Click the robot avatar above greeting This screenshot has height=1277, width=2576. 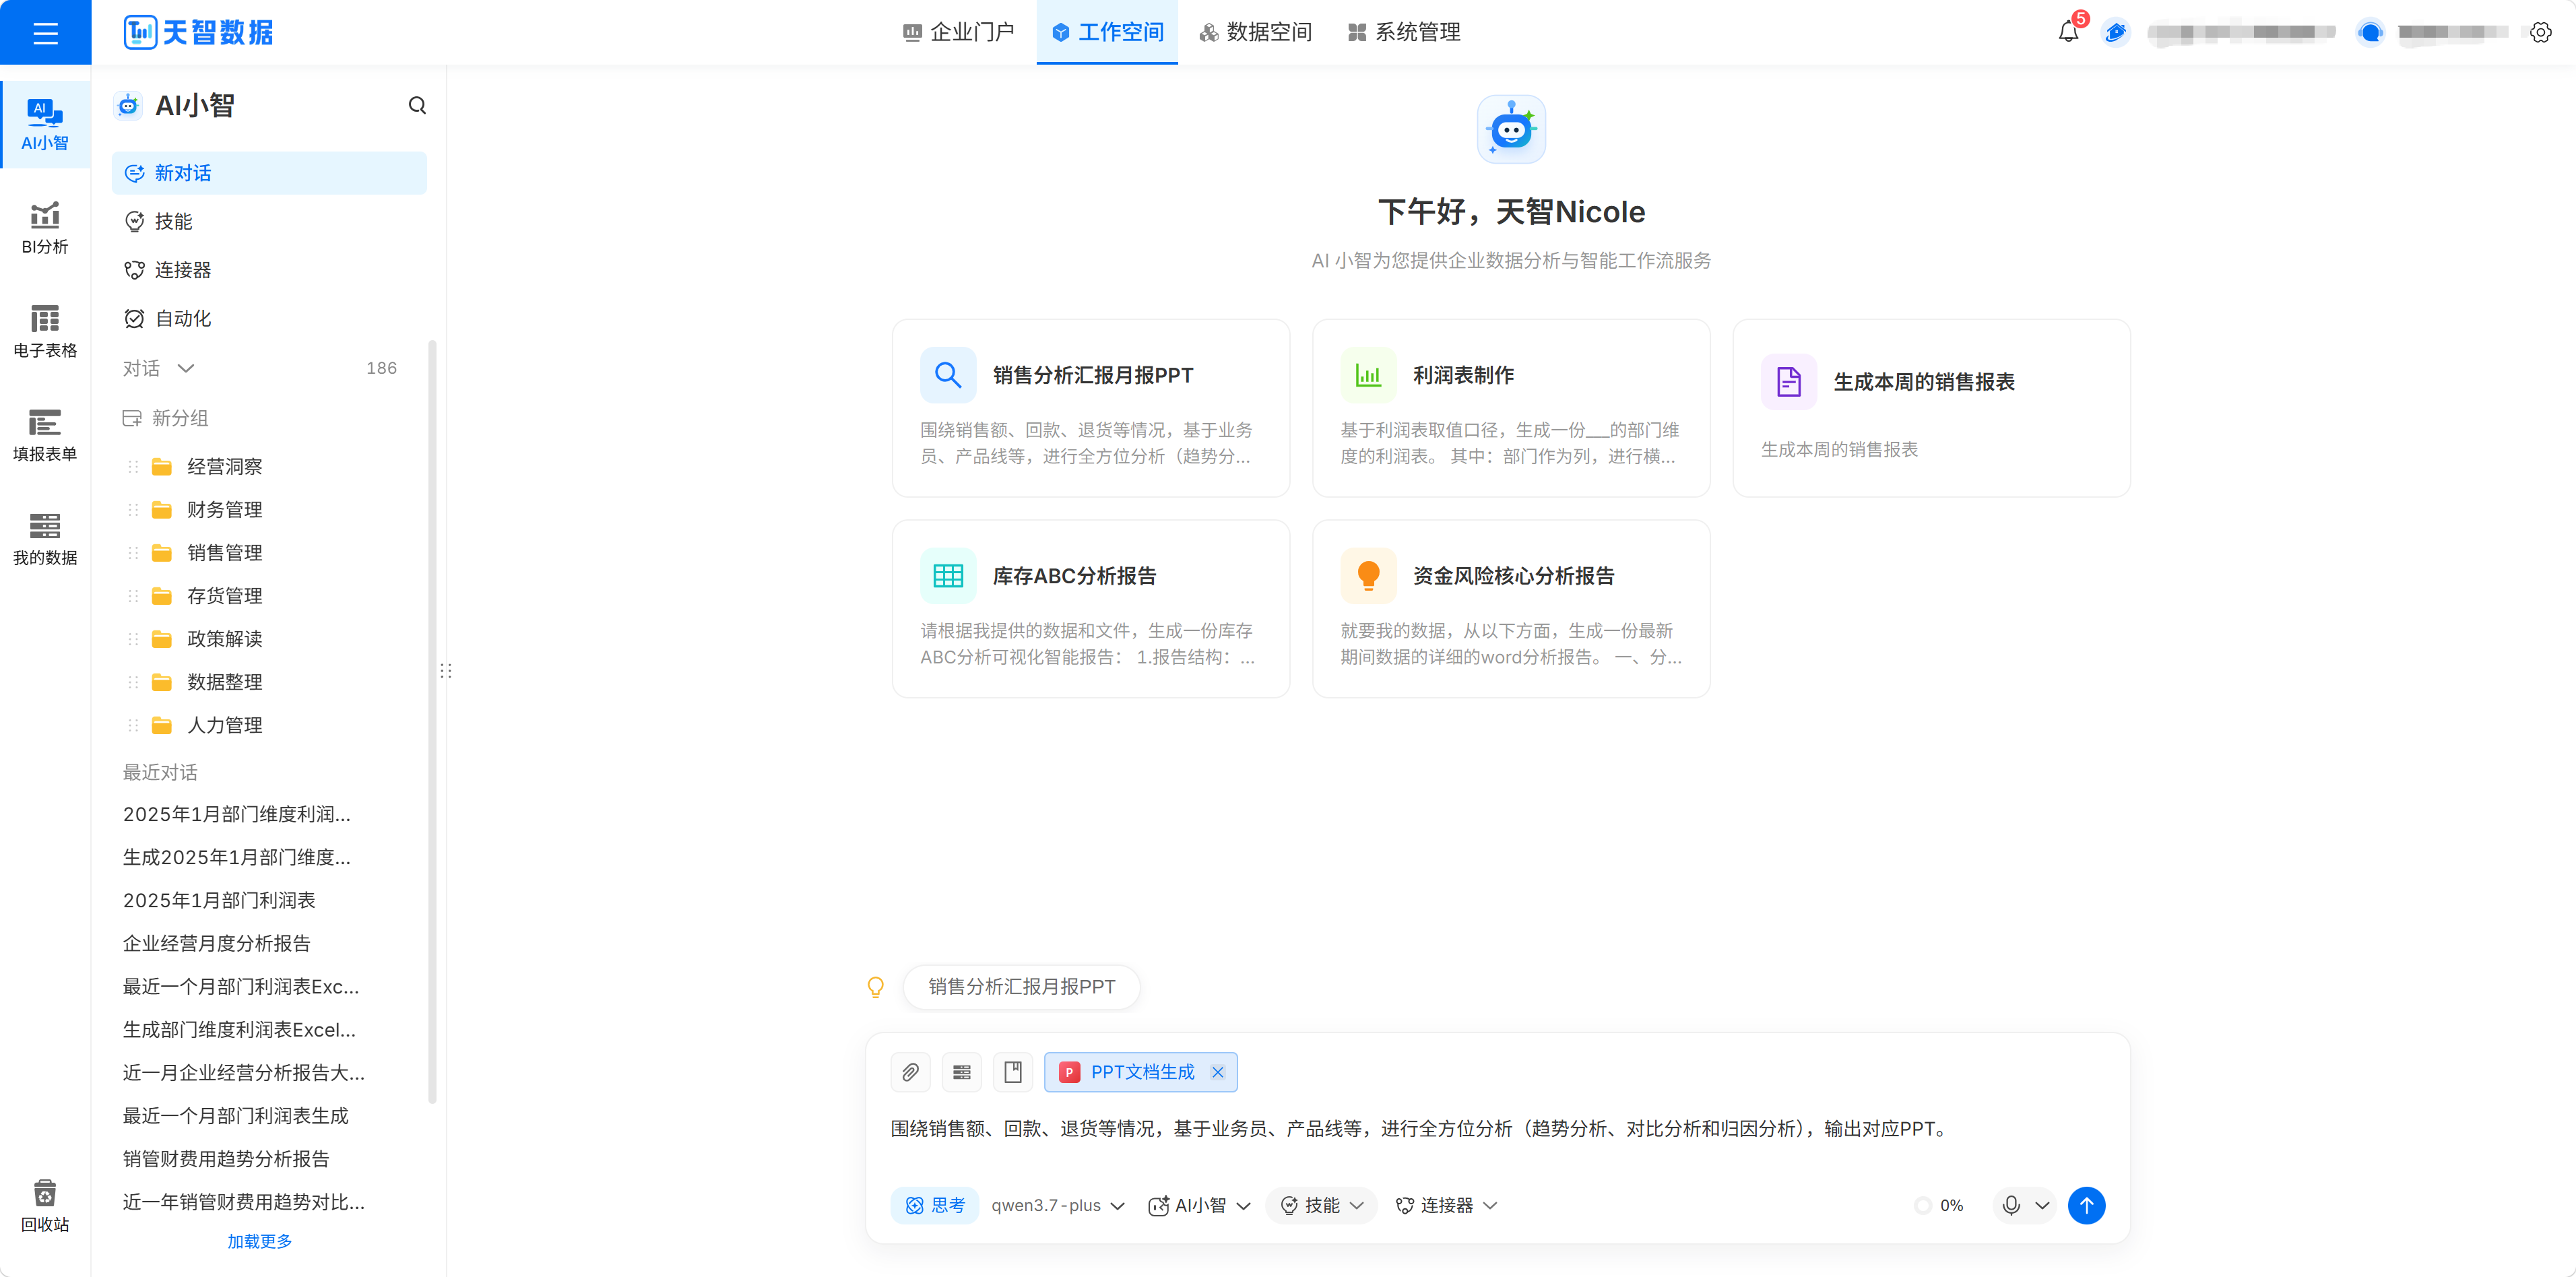tap(1511, 129)
